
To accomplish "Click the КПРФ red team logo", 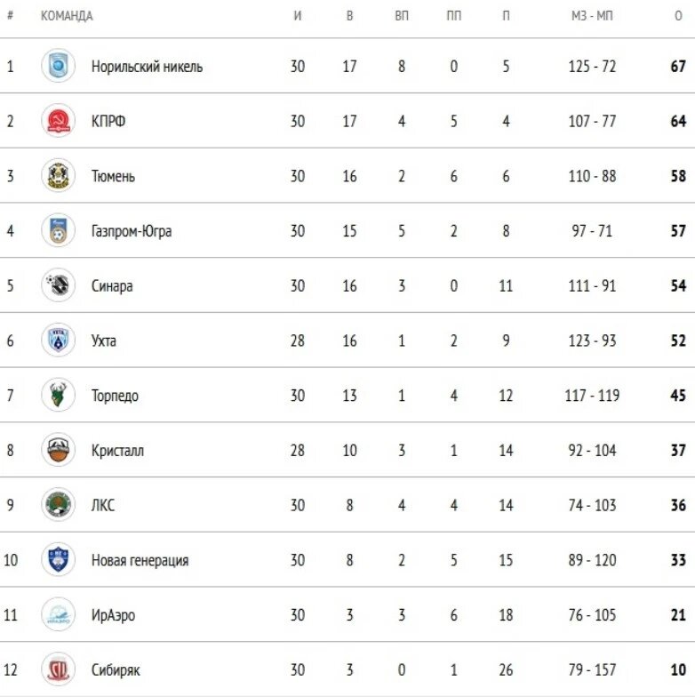I will click(x=59, y=121).
